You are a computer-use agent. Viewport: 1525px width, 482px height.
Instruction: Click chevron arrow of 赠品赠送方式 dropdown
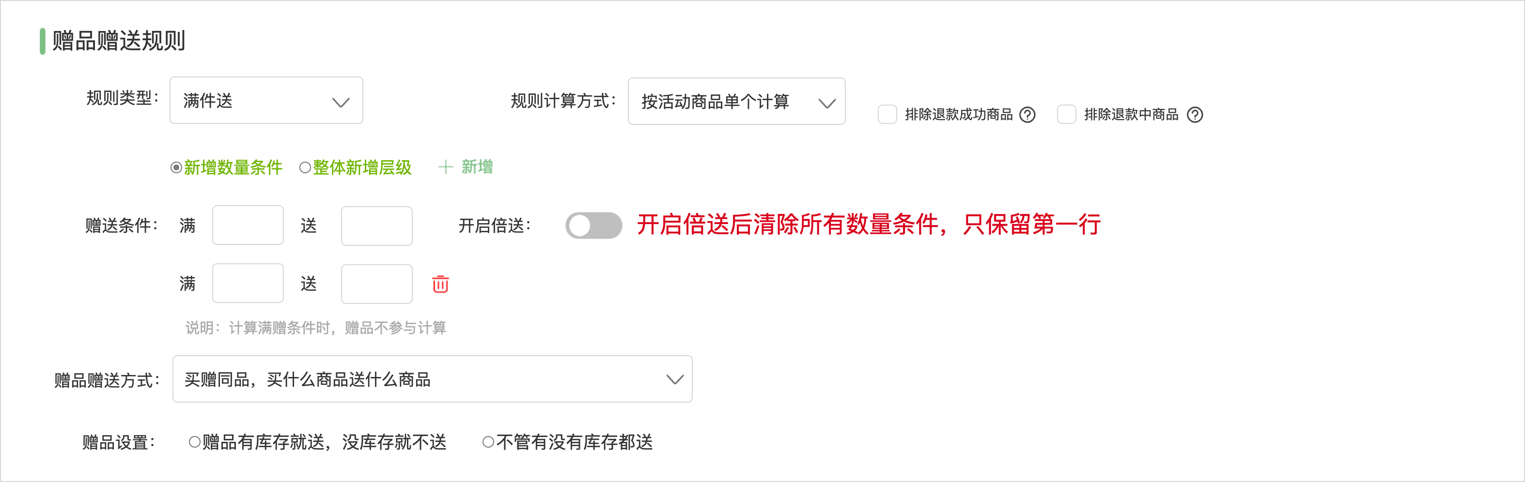click(x=675, y=379)
